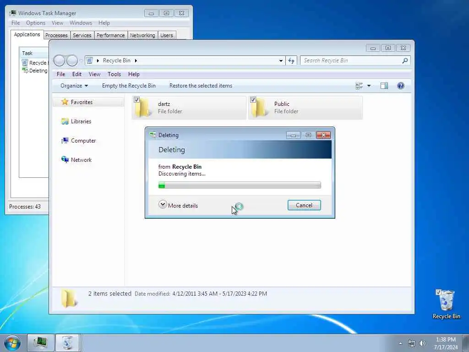Show hidden tray icons arrow
This screenshot has width=469, height=352.
point(401,344)
